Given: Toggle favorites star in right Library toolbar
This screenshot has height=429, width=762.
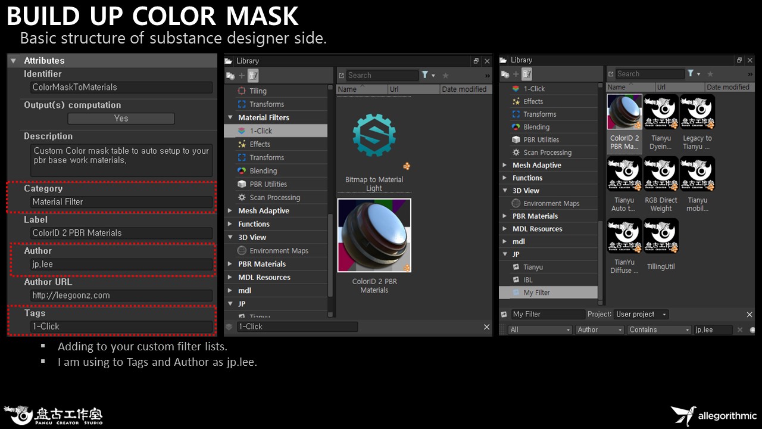Looking at the screenshot, I should pos(710,74).
